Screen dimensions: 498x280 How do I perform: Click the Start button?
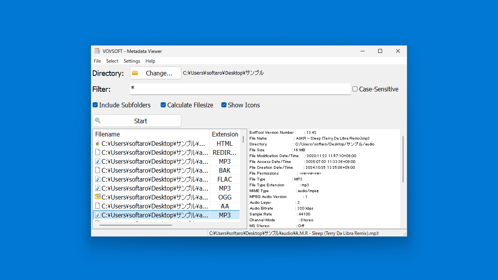point(137,121)
